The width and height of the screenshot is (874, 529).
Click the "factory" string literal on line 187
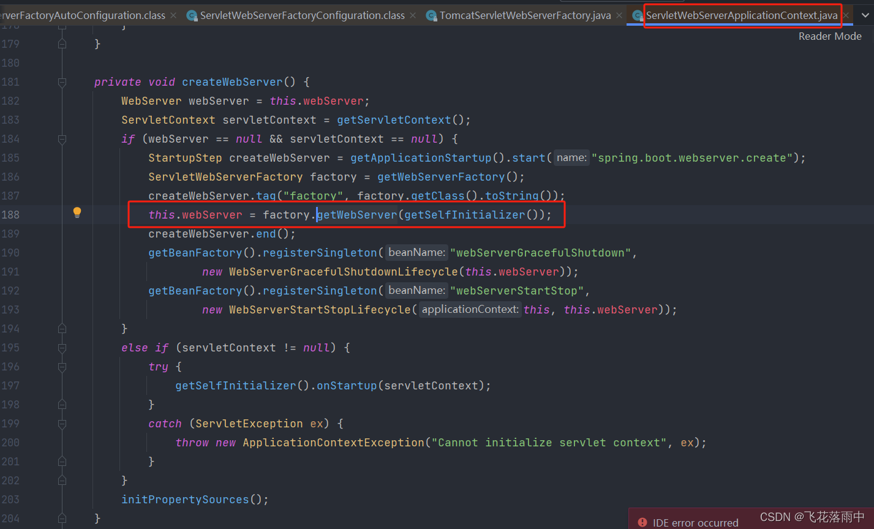313,196
